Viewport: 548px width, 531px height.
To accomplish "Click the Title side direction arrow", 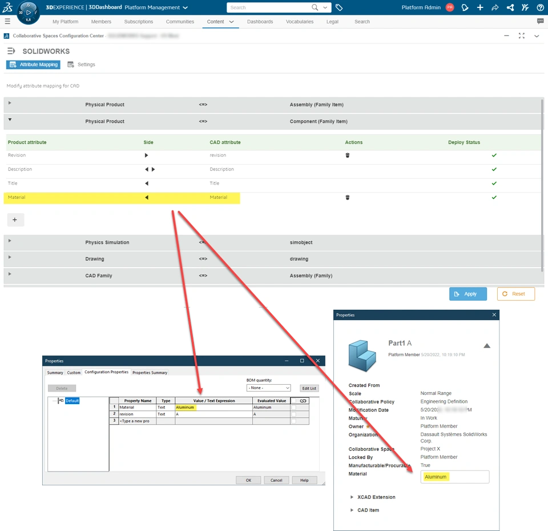I will 147,183.
